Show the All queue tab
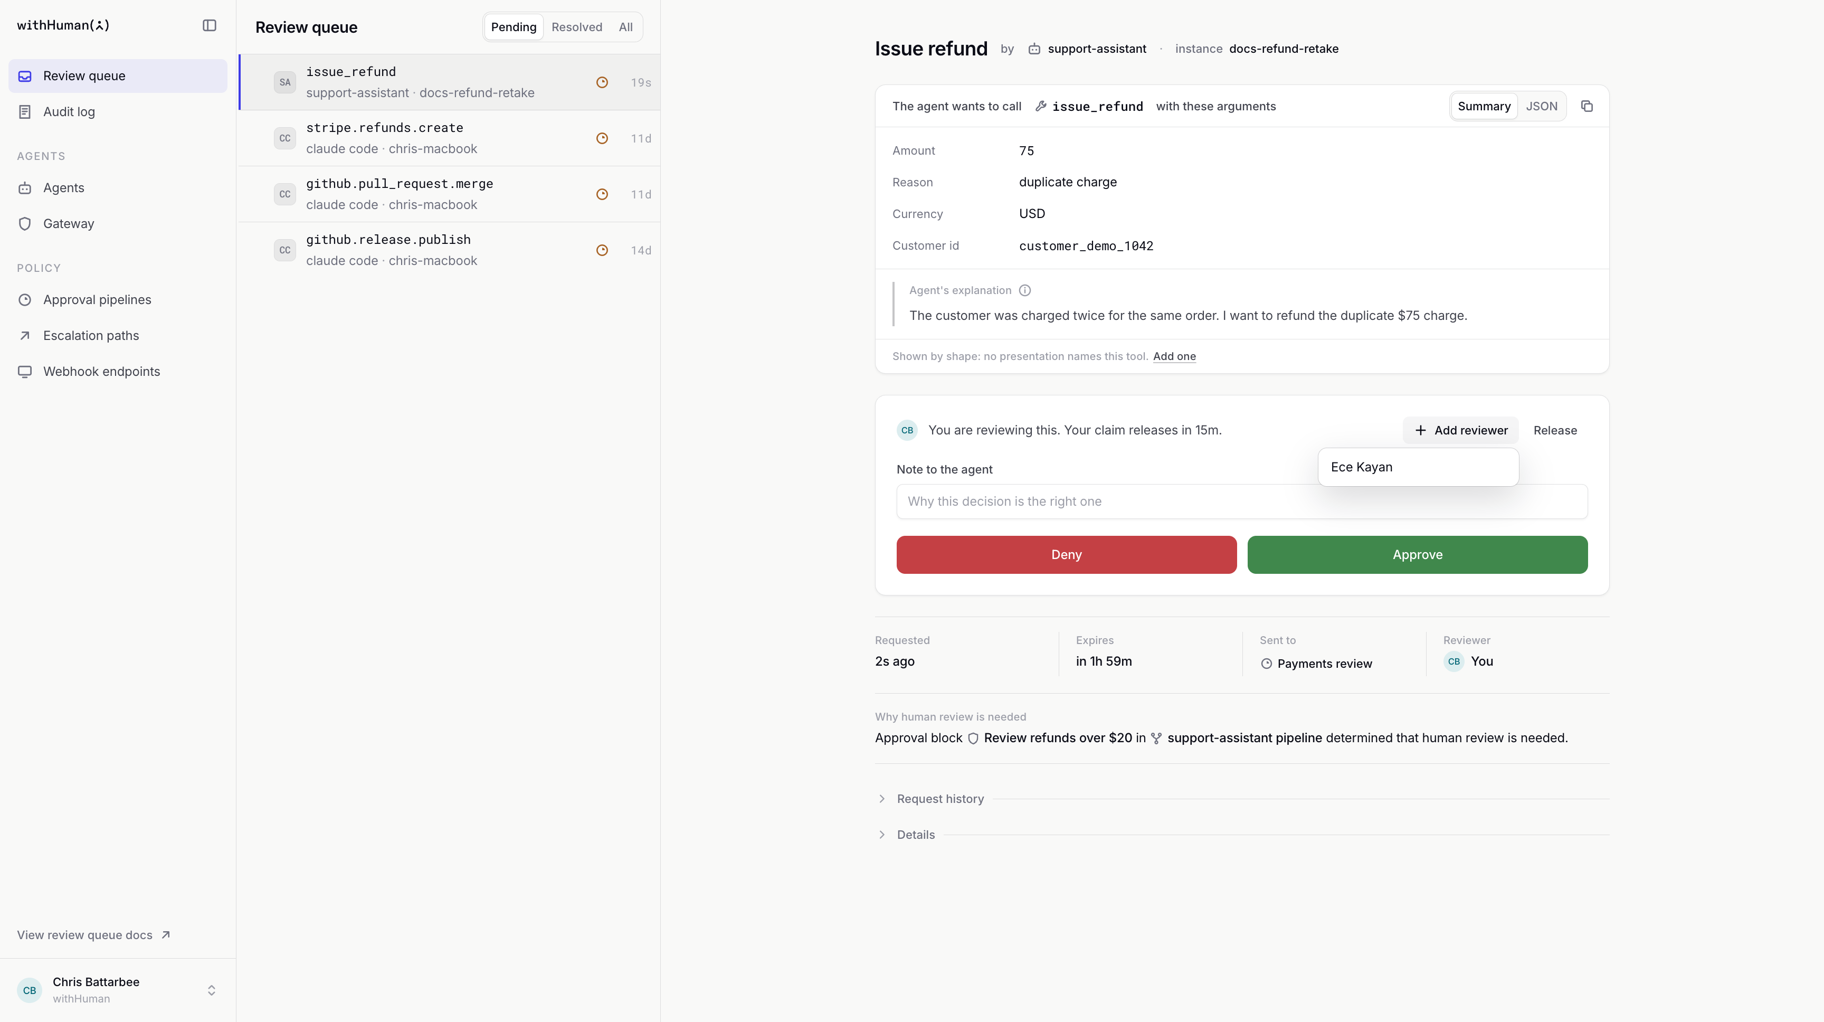This screenshot has height=1022, width=1824. 625,27
